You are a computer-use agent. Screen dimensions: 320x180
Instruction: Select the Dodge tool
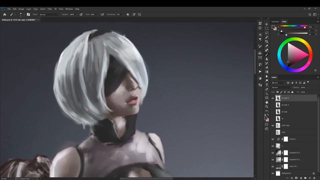[266, 80]
